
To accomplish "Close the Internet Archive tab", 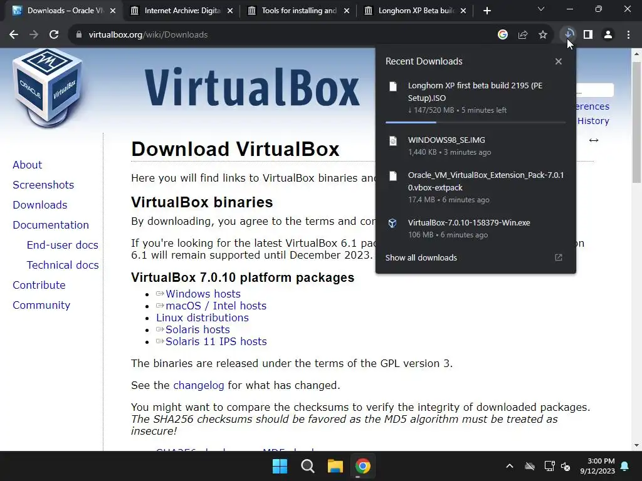I will click(x=230, y=11).
